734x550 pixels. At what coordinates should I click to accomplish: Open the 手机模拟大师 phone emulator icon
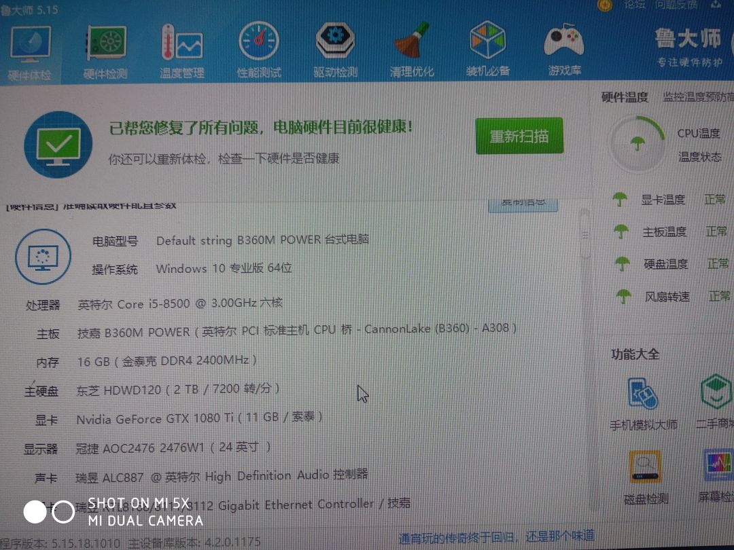pos(643,394)
